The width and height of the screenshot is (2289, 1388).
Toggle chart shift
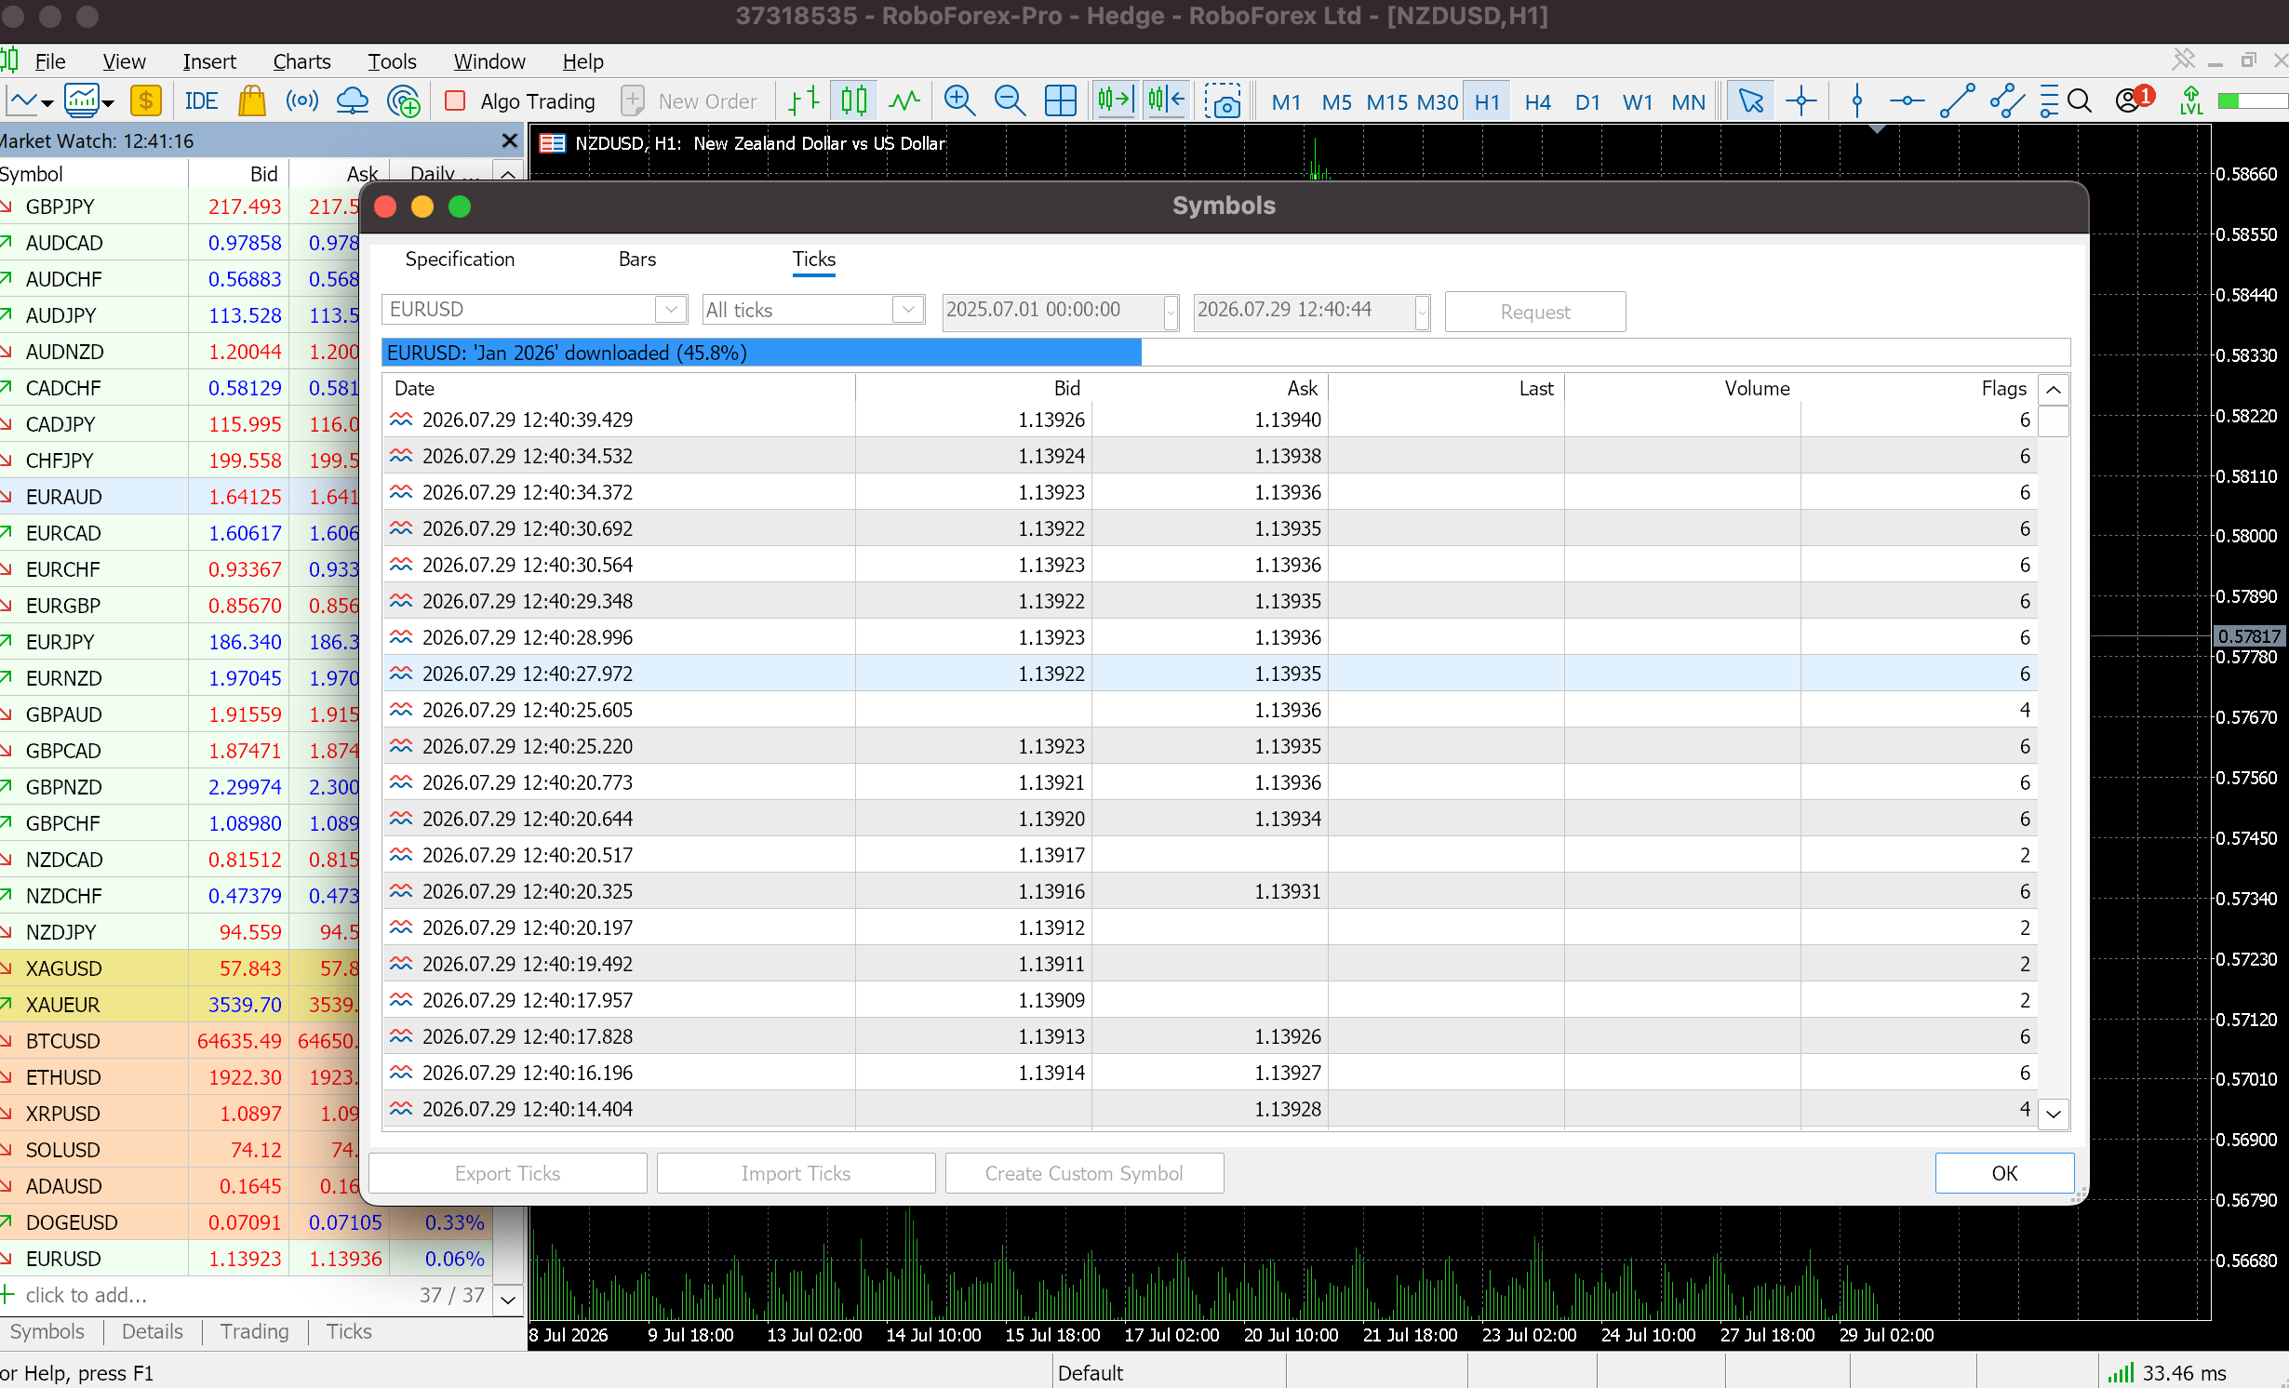[x=1166, y=100]
